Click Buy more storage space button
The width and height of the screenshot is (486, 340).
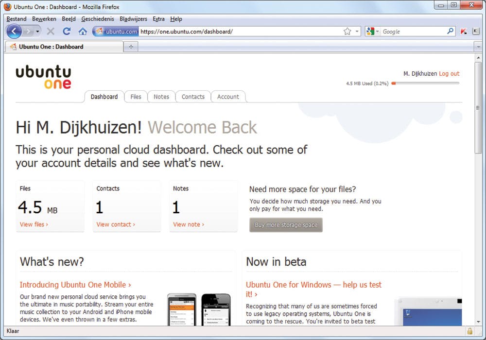click(286, 225)
